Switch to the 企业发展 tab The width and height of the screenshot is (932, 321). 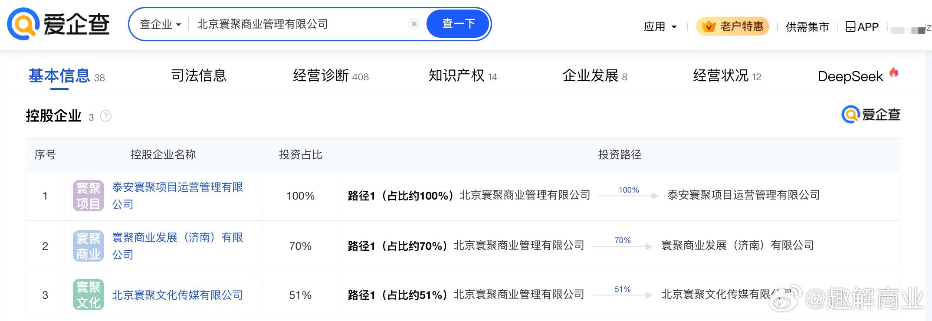point(595,76)
